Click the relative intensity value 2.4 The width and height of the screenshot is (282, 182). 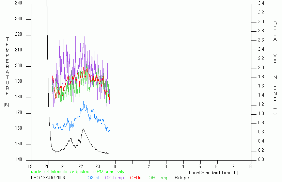click(261, 49)
